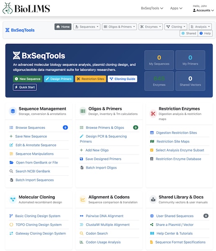Click the Quick Start button
216x251 pixels.
[x=25, y=87]
